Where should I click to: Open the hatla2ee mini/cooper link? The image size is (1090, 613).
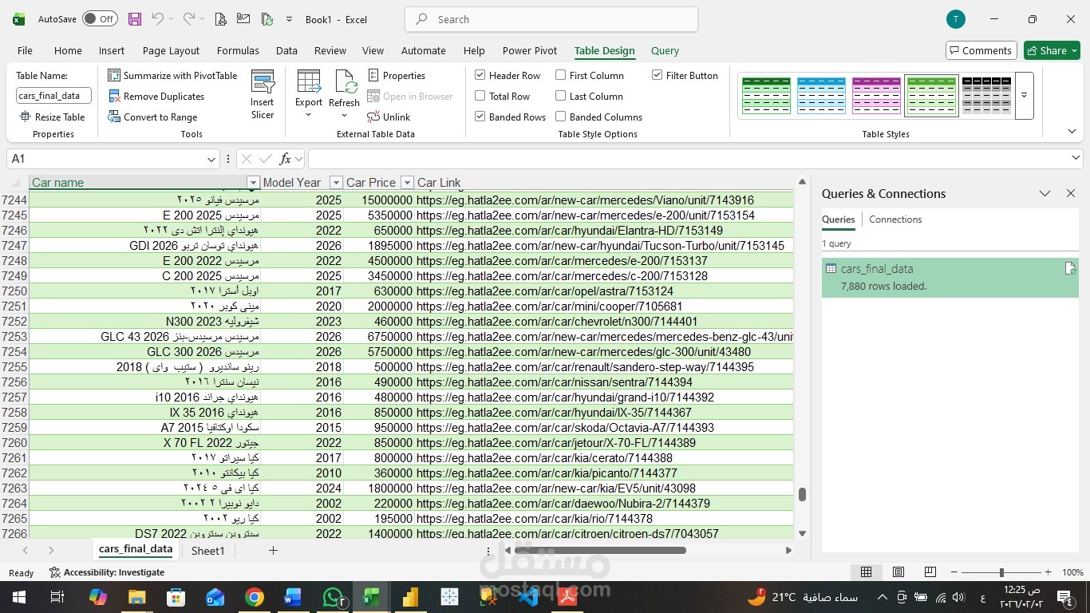pyautogui.click(x=549, y=306)
